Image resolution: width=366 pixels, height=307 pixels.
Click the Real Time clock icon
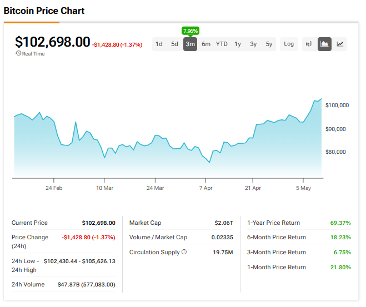tap(18, 53)
